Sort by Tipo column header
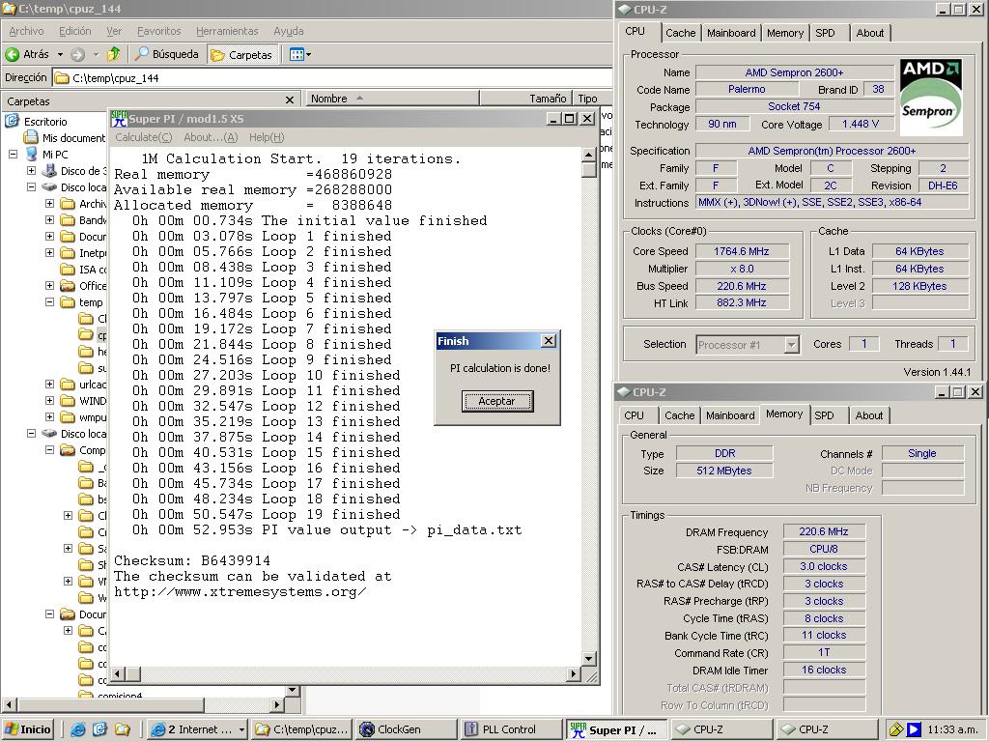The image size is (989, 742). point(590,99)
